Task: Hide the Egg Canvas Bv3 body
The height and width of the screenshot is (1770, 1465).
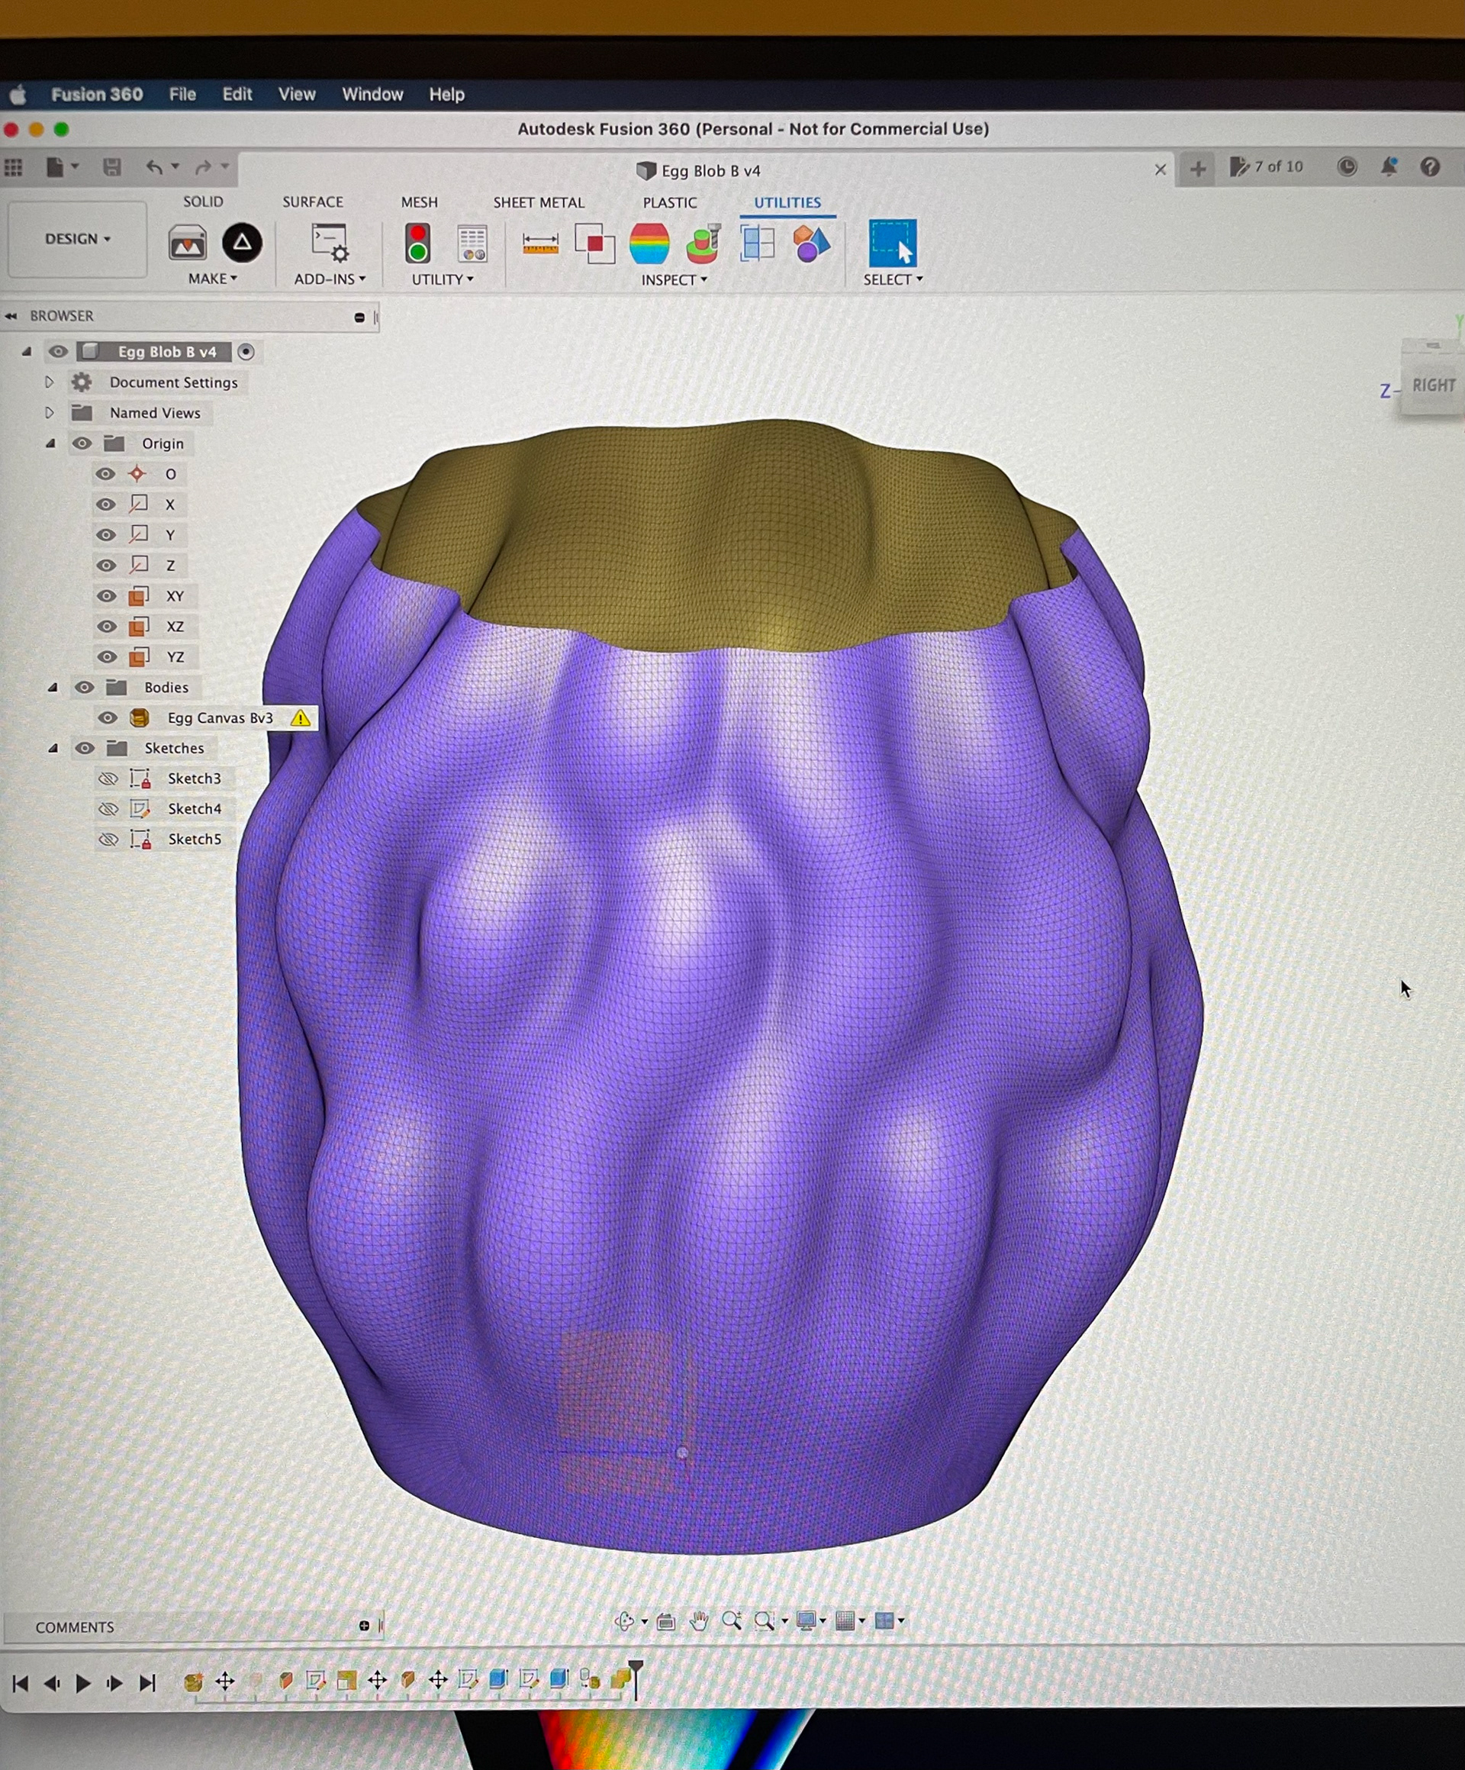Action: click(107, 718)
